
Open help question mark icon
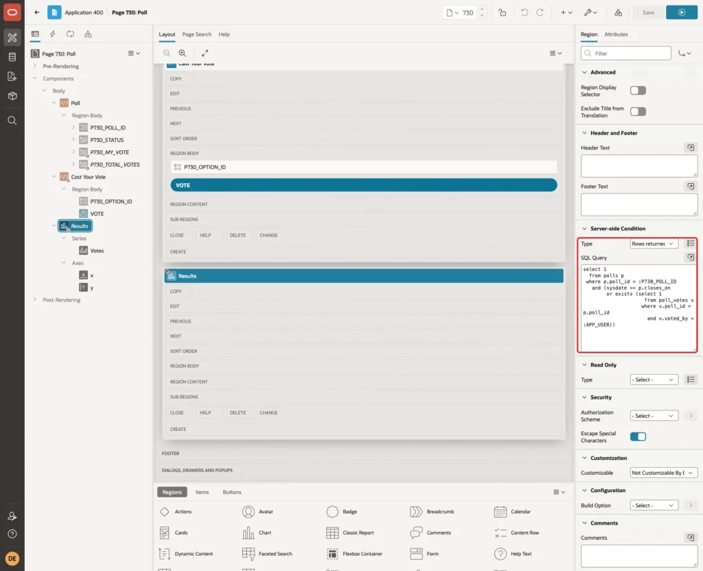12,534
